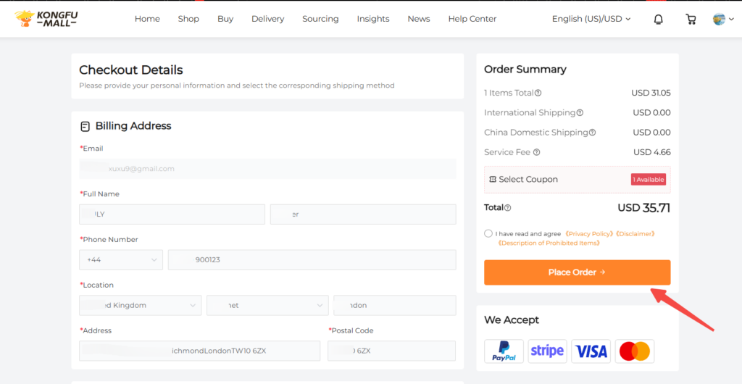Click help icon beside Items Total

538,93
